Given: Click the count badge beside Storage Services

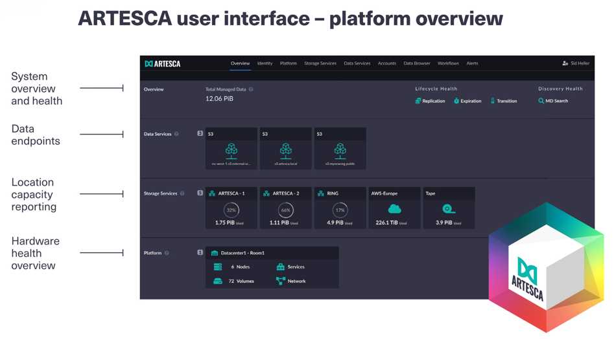Looking at the screenshot, I should tap(200, 193).
